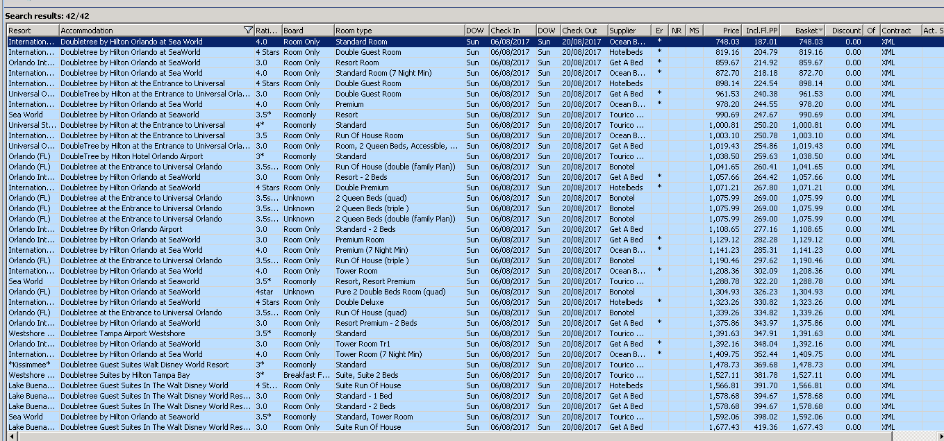Select the 'Double Deluxe' room type cell

tap(399, 302)
